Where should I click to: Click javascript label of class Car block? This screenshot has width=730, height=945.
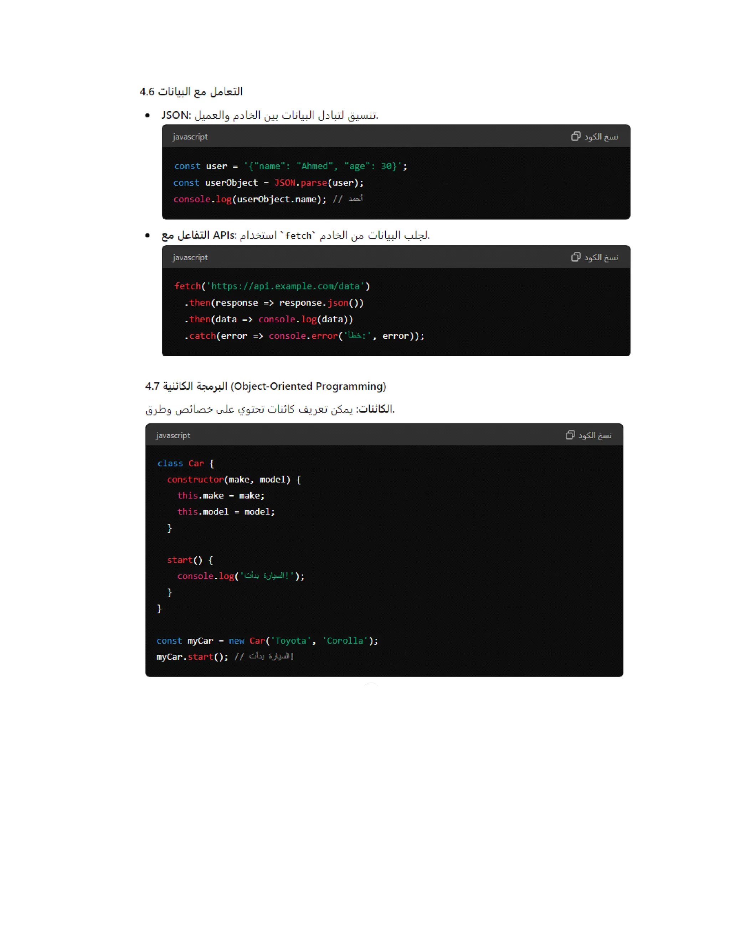point(173,435)
